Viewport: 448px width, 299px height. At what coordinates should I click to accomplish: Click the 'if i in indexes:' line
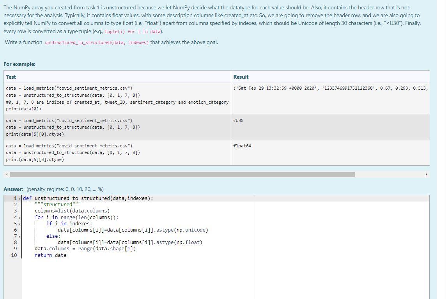pyautogui.click(x=69, y=224)
